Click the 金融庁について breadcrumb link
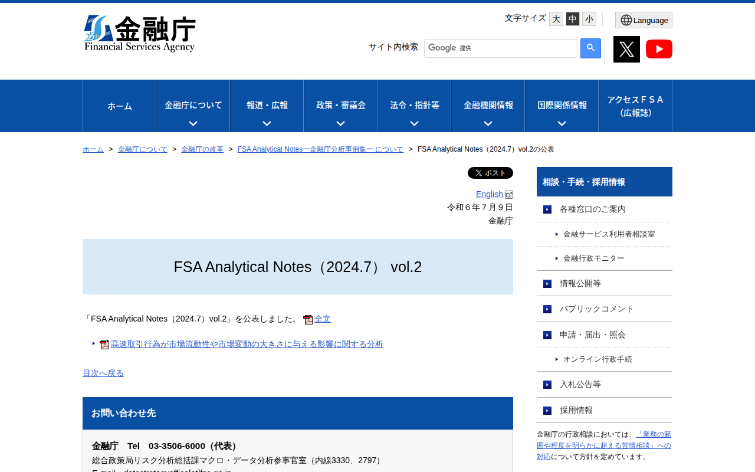Screen dimensions: 755x472 143,149
